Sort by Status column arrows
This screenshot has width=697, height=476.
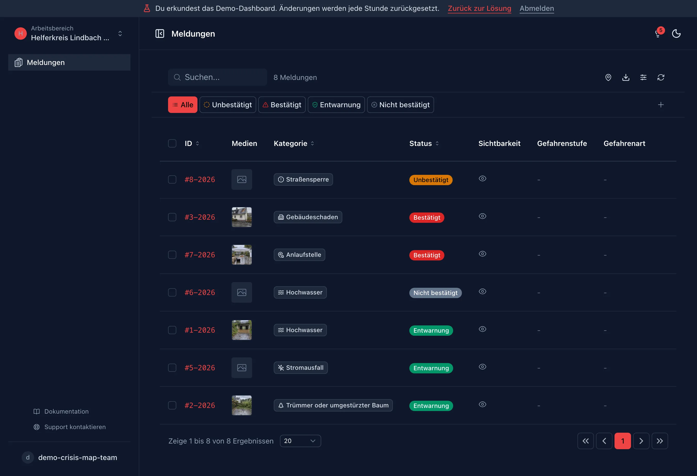(x=437, y=143)
